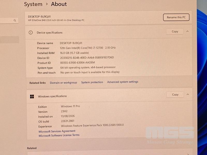
Task: Select the processor value i7-12700 text
Action: click(88, 48)
